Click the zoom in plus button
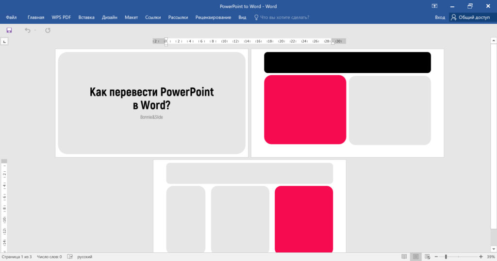The width and height of the screenshot is (497, 261). 481,257
